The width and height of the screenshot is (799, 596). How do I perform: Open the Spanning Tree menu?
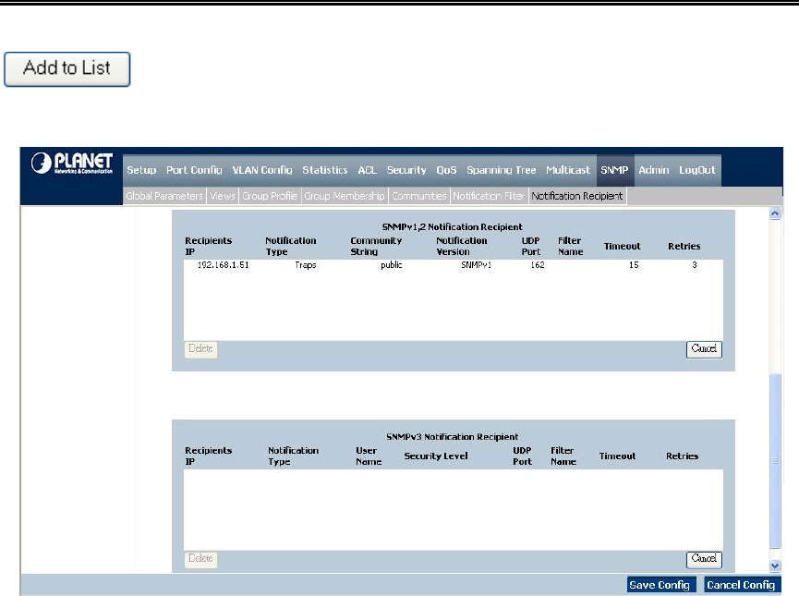point(502,170)
